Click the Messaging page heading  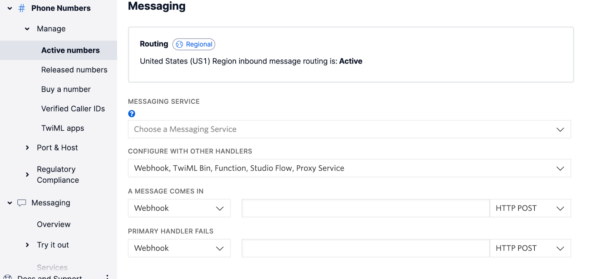157,6
